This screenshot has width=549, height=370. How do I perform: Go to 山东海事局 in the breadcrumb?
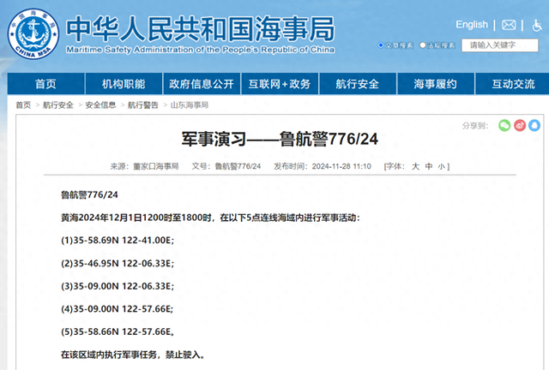tap(190, 104)
